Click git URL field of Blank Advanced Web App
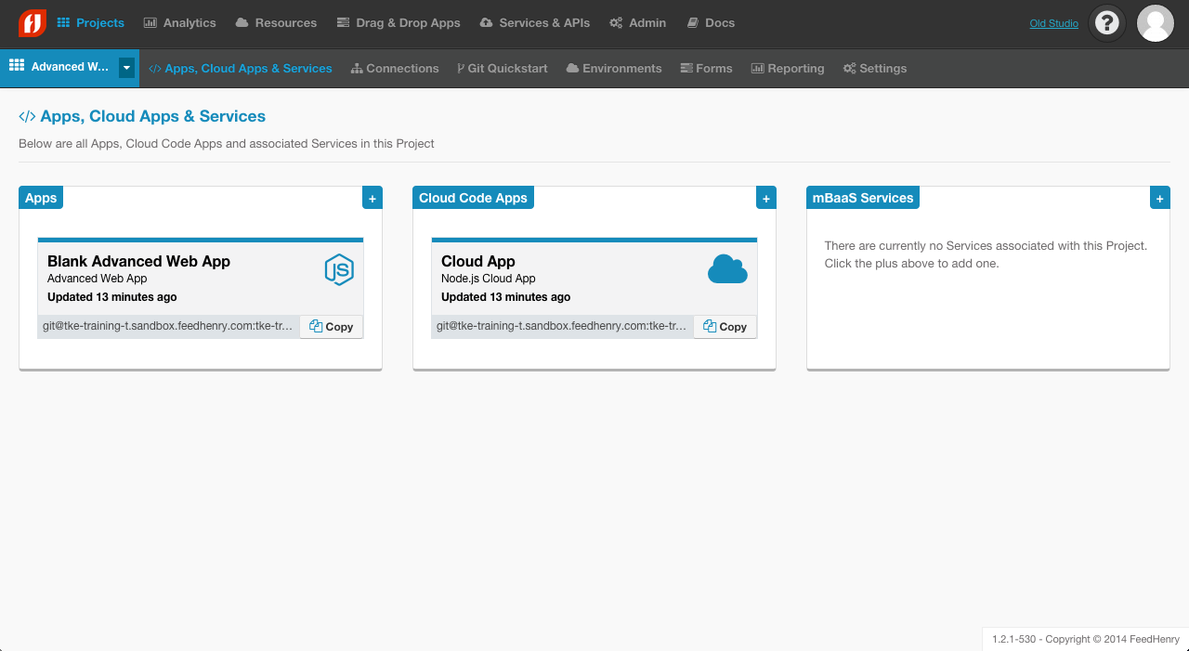The width and height of the screenshot is (1189, 651). pos(169,327)
